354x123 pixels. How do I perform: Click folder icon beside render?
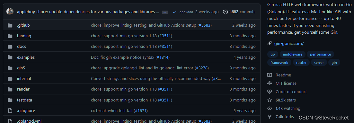click(x=10, y=89)
